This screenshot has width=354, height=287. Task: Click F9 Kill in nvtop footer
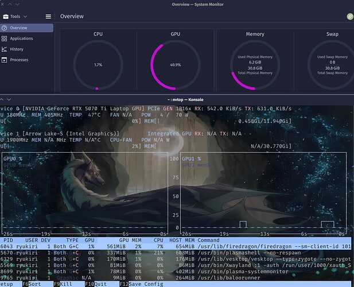(63, 284)
